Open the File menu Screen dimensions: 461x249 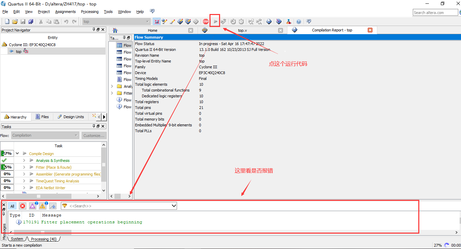coord(5,12)
